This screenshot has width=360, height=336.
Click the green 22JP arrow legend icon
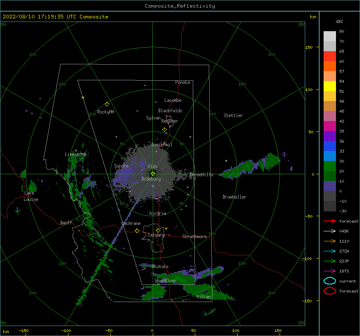pos(330,261)
